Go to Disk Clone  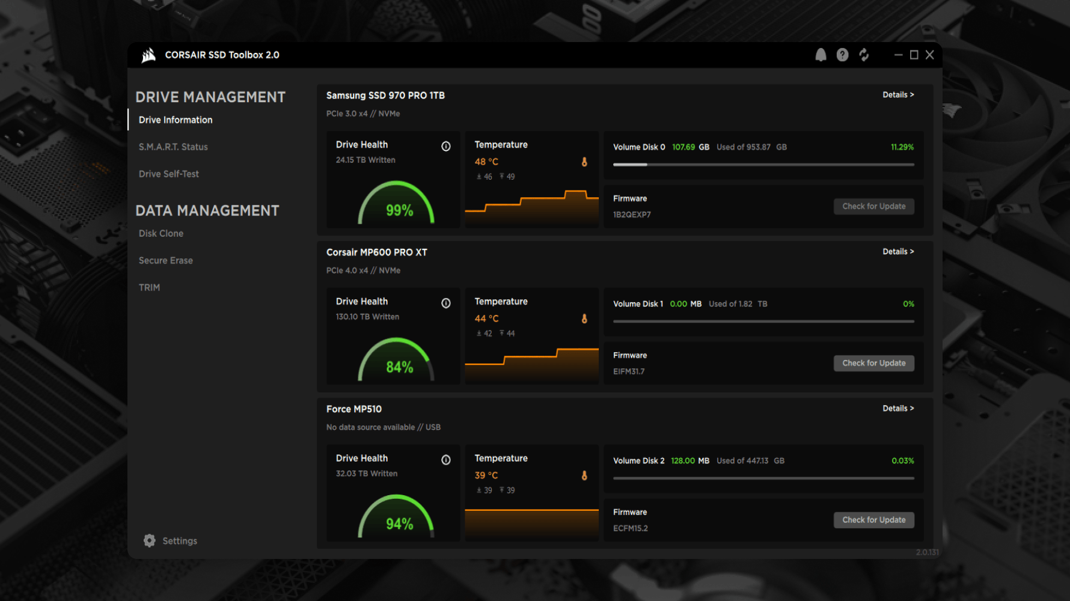point(161,233)
